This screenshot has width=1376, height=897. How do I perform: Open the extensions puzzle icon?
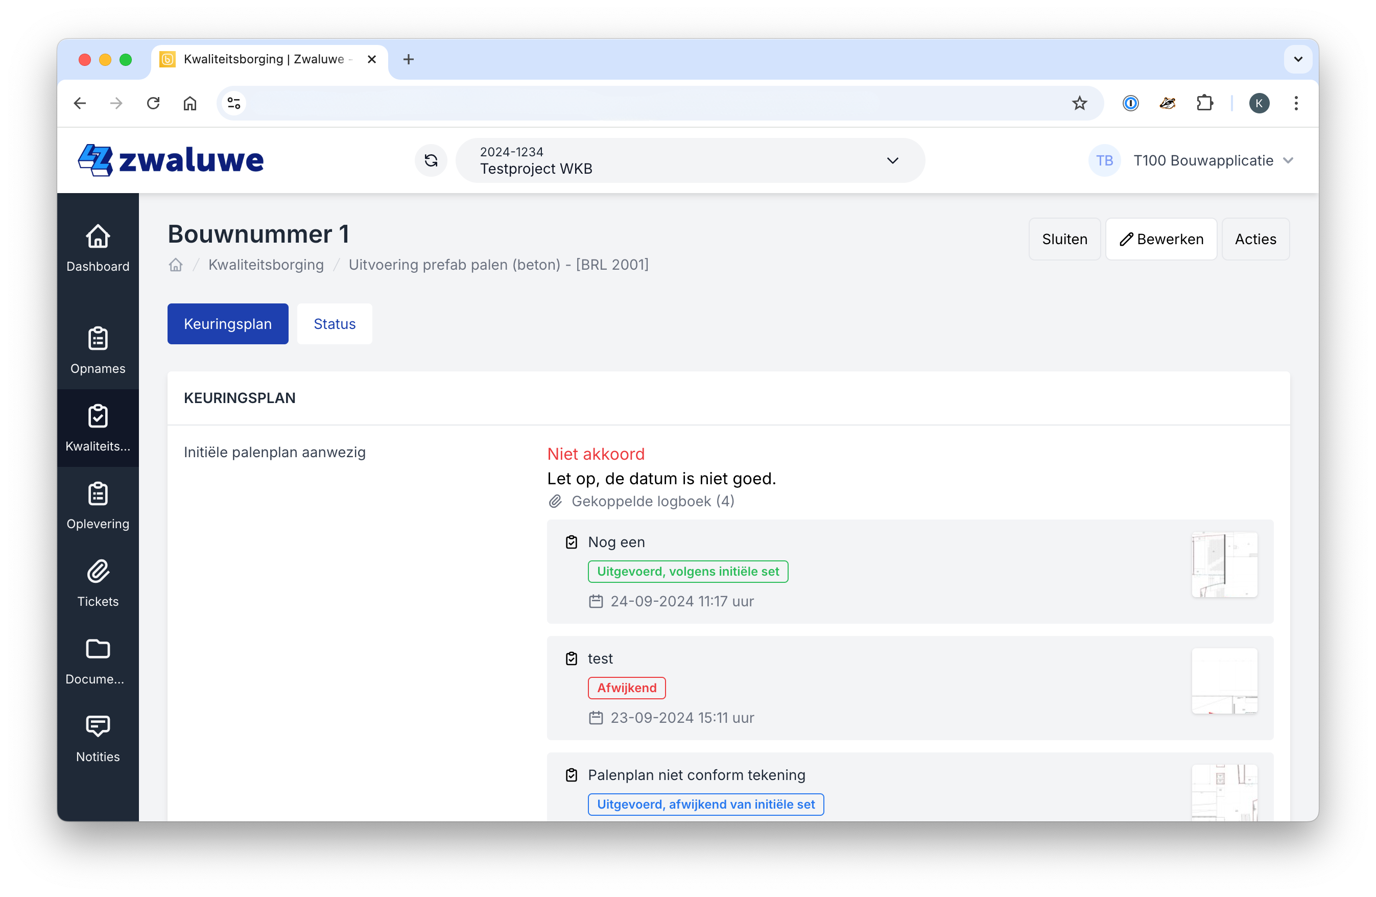click(x=1204, y=103)
